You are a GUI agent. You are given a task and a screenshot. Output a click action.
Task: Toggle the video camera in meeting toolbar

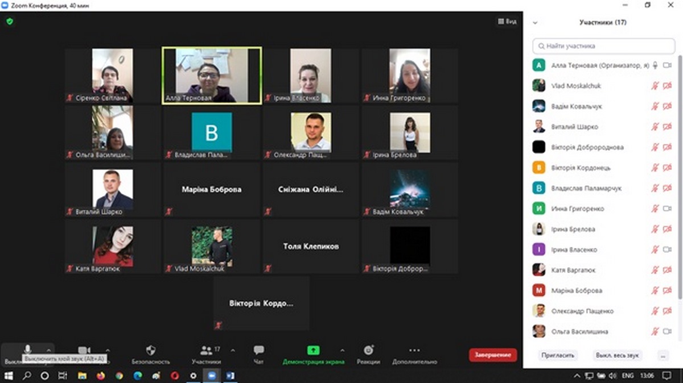(x=84, y=351)
